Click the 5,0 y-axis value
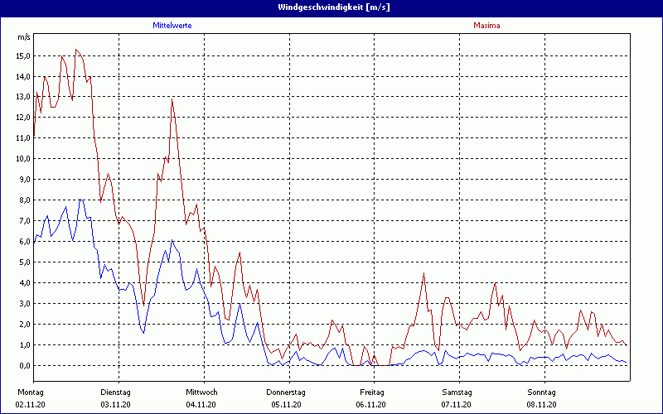The height and width of the screenshot is (414, 663). tap(25, 262)
